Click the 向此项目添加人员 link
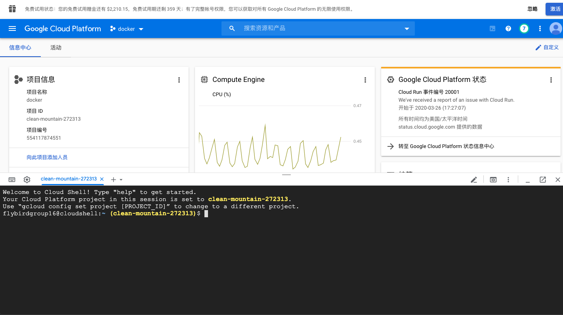This screenshot has height=315, width=563. pos(47,157)
